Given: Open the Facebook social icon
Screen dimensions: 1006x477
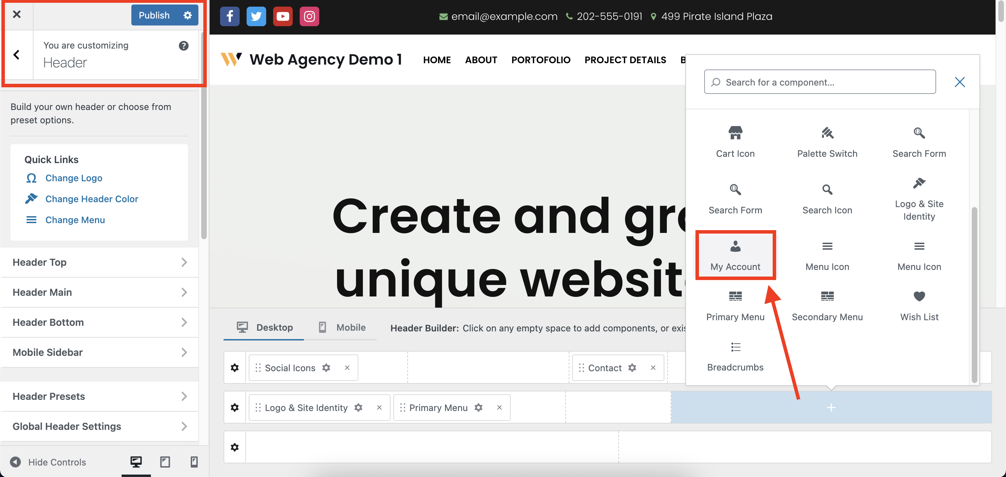Looking at the screenshot, I should tap(229, 16).
